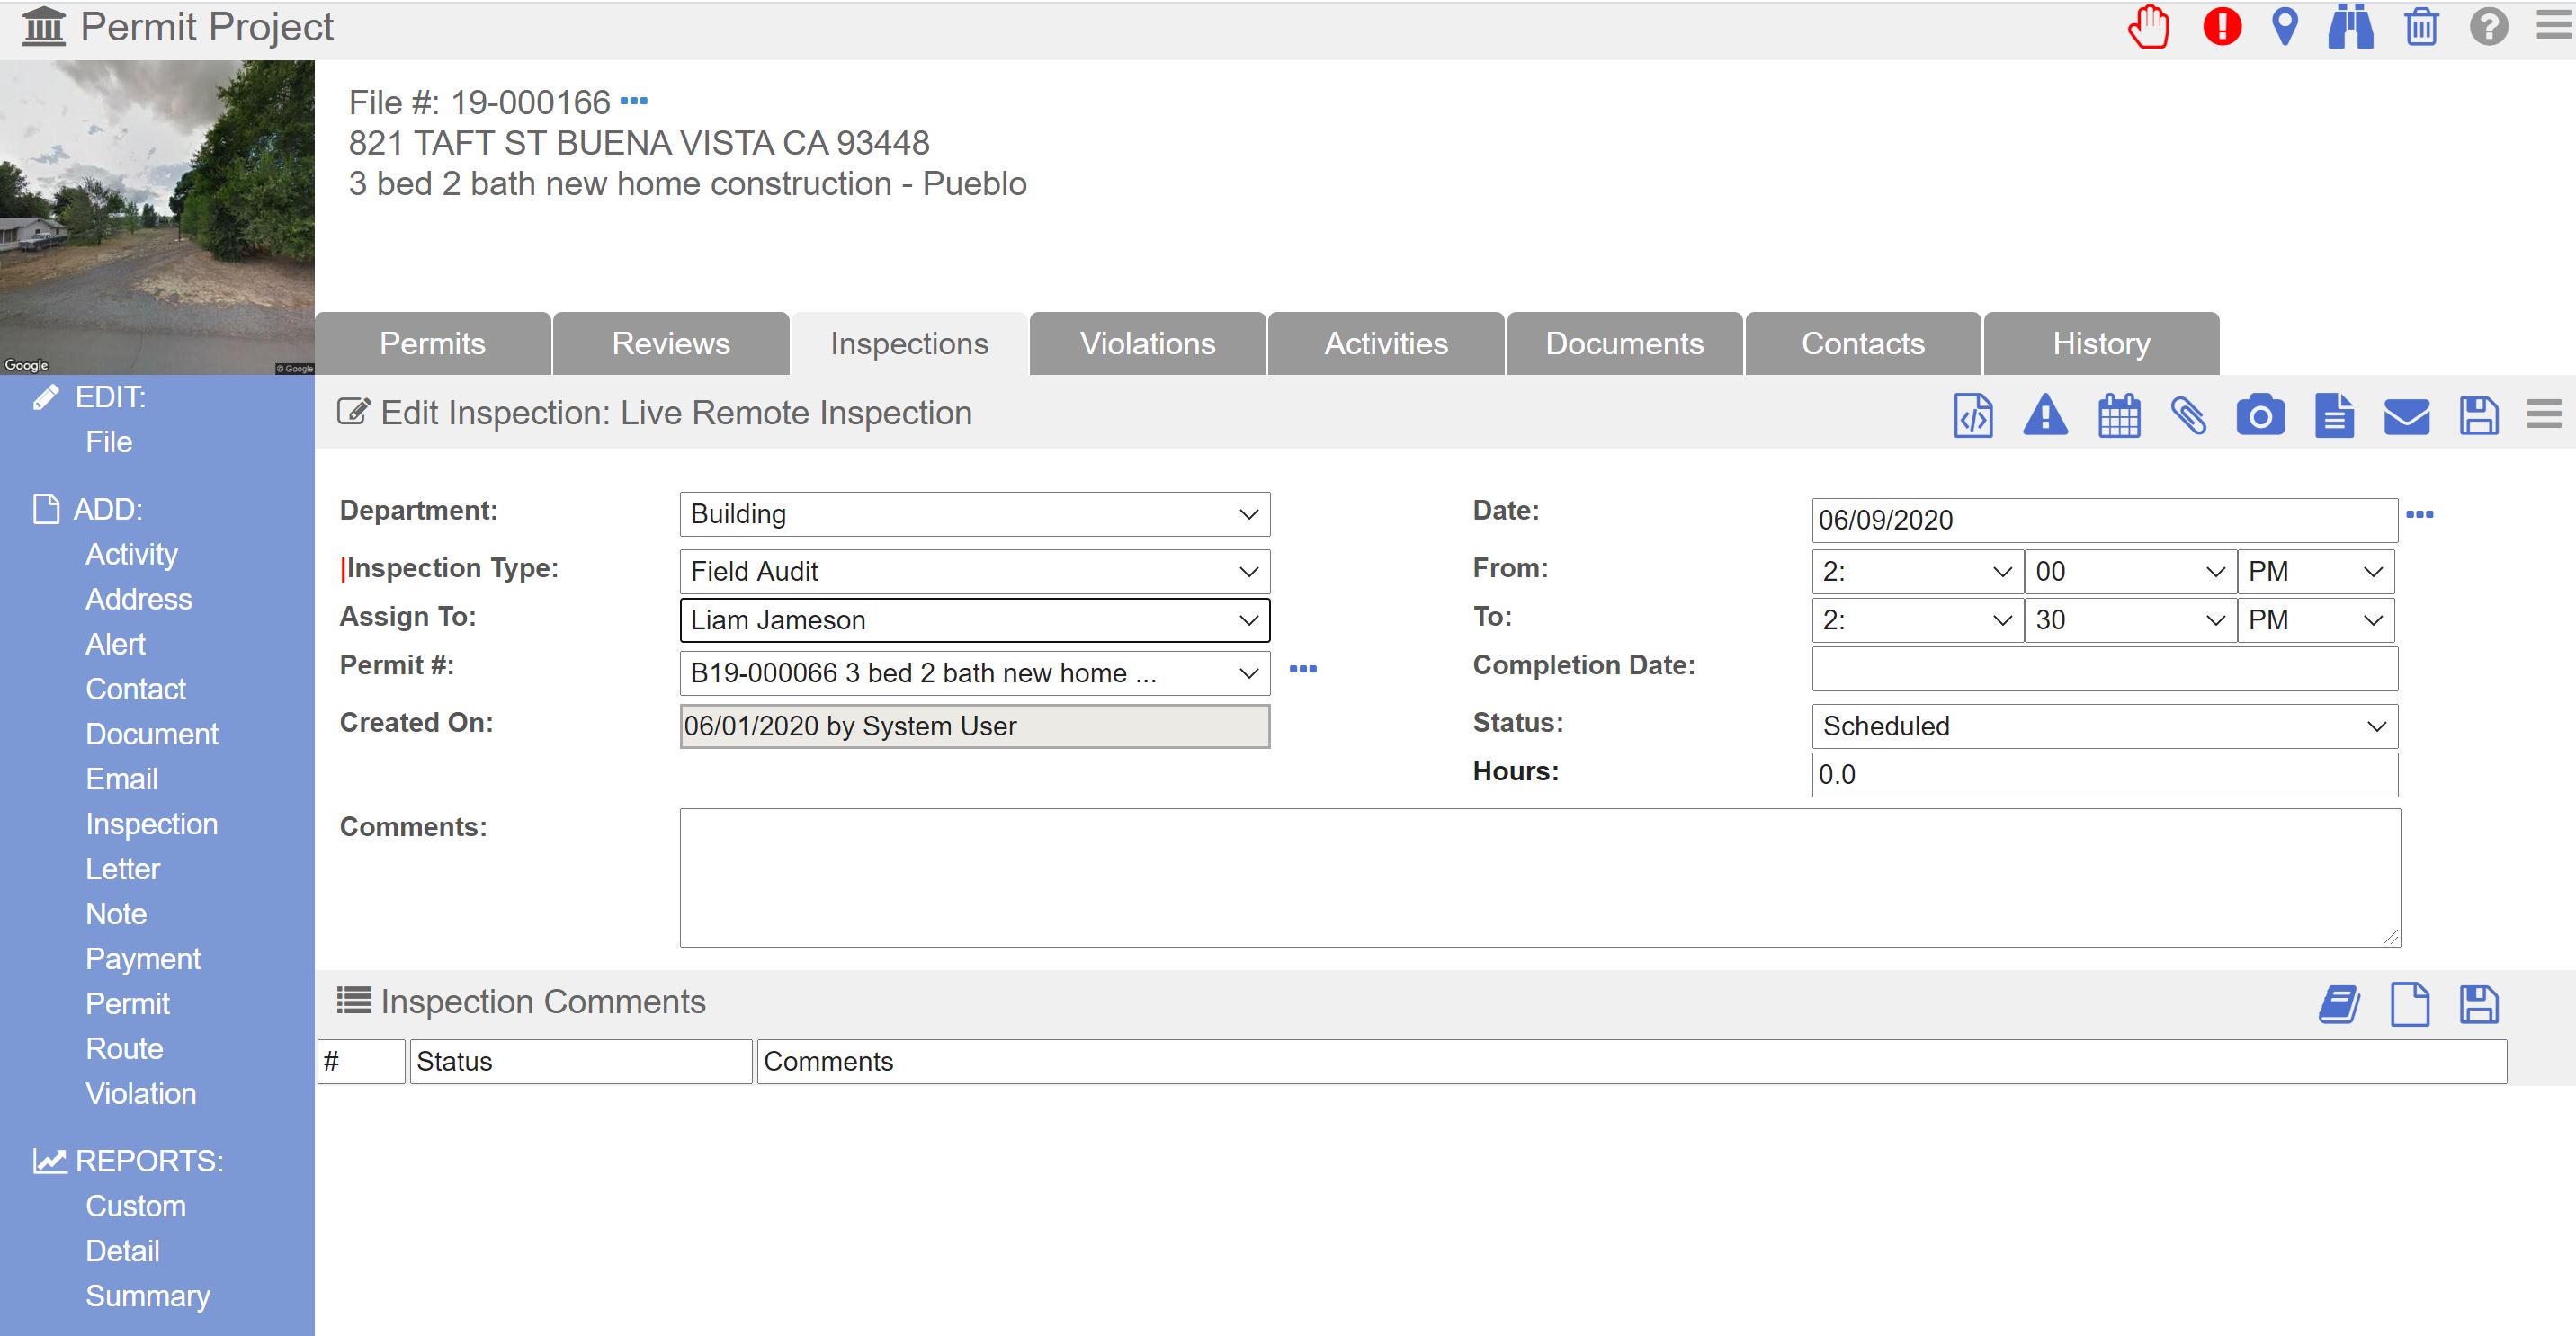Open the Inspection Type dropdown
This screenshot has height=1336, width=2576.
974,572
